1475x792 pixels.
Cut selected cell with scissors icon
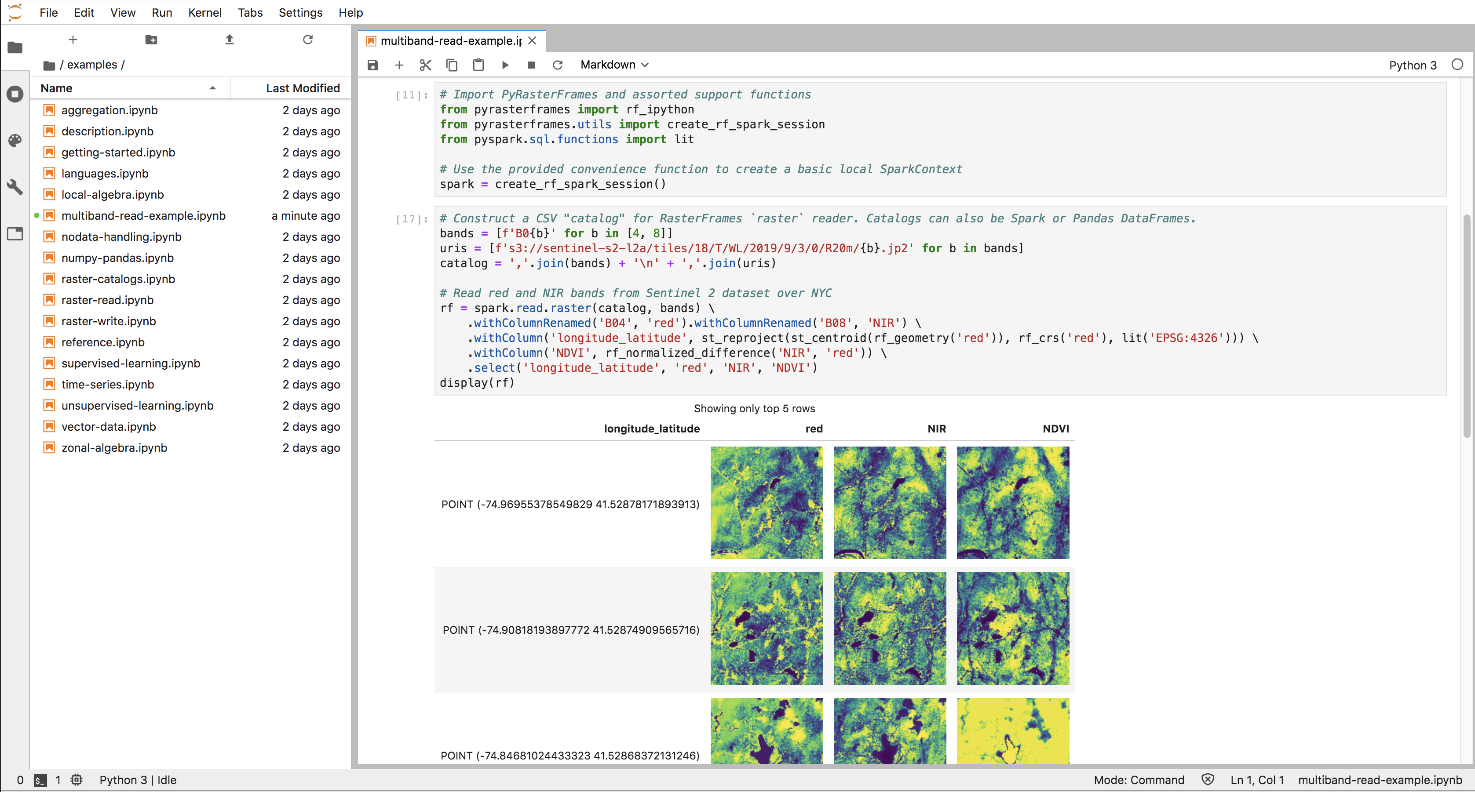425,65
